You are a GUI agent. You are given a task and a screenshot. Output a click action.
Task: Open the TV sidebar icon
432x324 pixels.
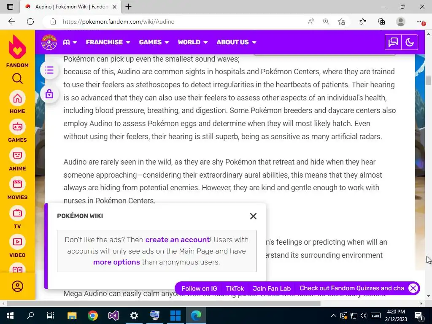17,213
